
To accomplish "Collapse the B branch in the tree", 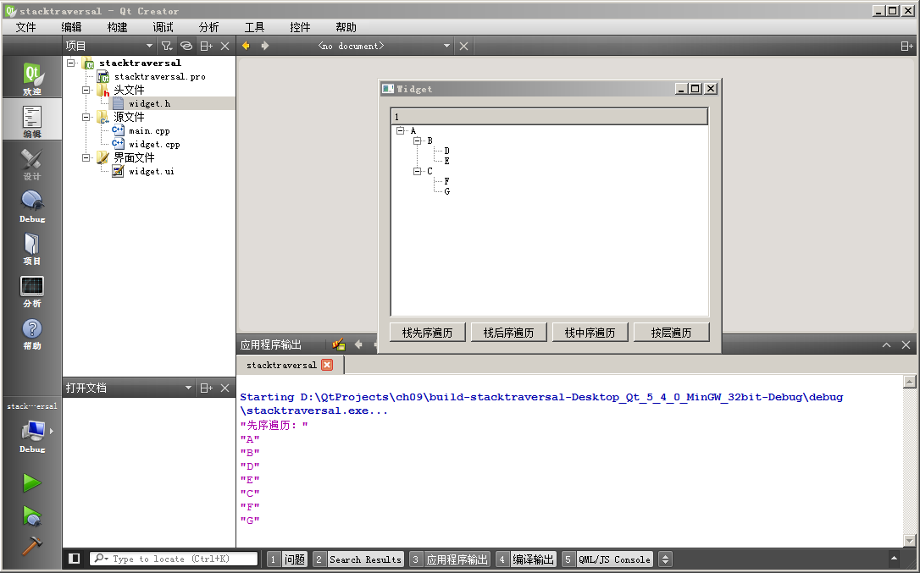I will point(415,141).
